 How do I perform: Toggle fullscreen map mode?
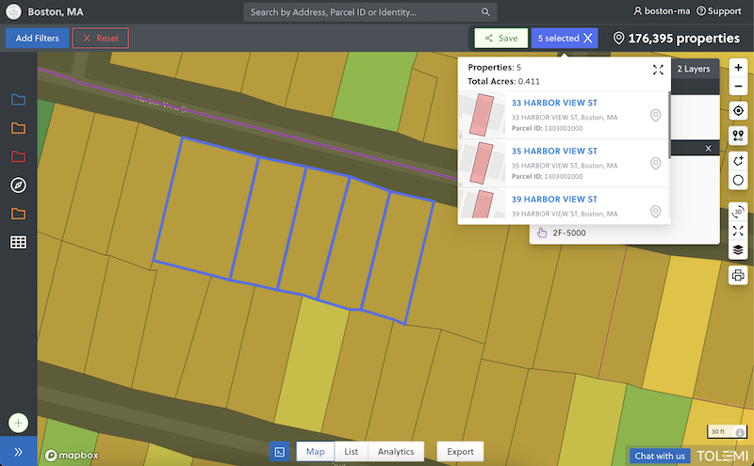tap(738, 231)
